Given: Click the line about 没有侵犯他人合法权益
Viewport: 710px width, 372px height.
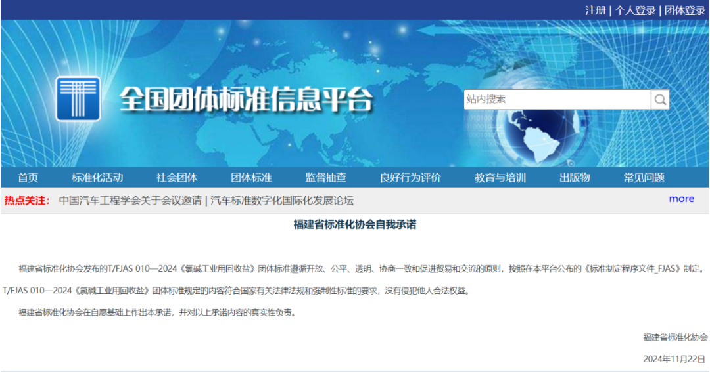Looking at the screenshot, I should click(237, 291).
